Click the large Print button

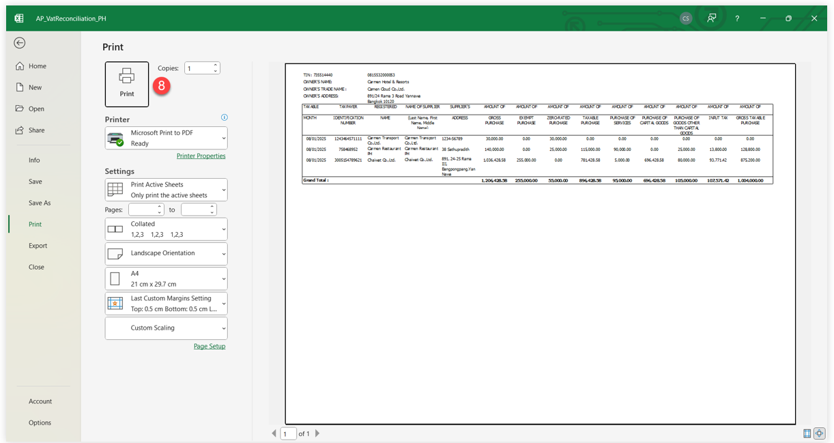coord(127,85)
